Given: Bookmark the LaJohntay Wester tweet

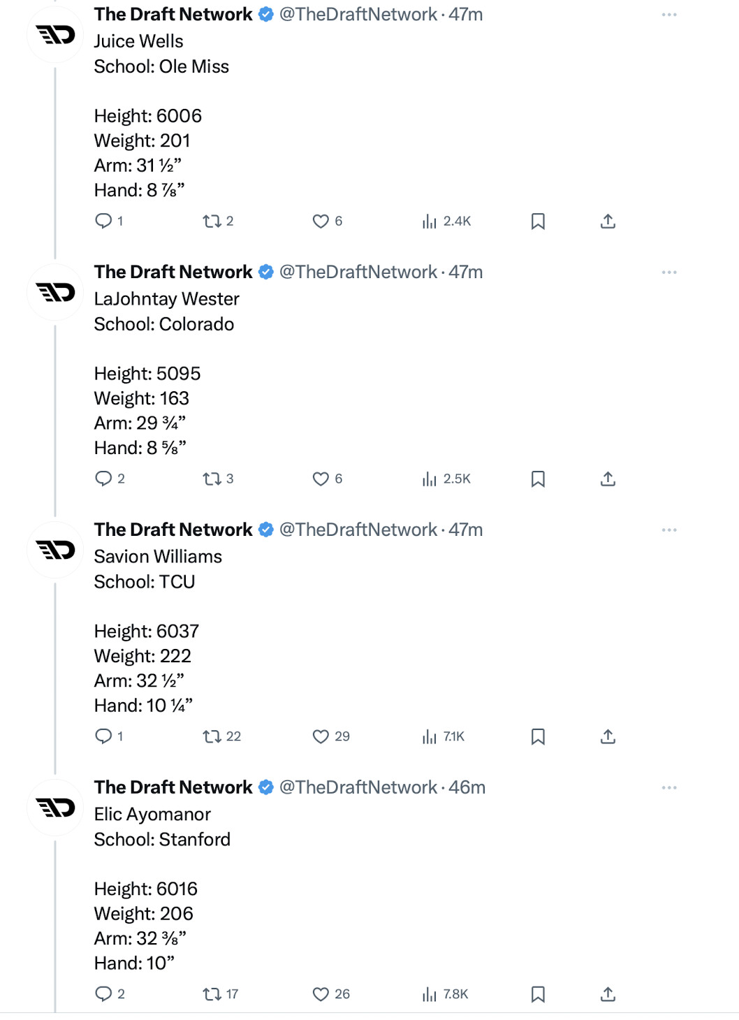Looking at the screenshot, I should tap(538, 479).
